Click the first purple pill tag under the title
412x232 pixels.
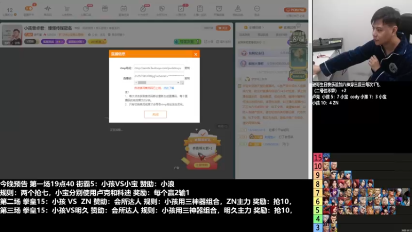tap(53, 42)
